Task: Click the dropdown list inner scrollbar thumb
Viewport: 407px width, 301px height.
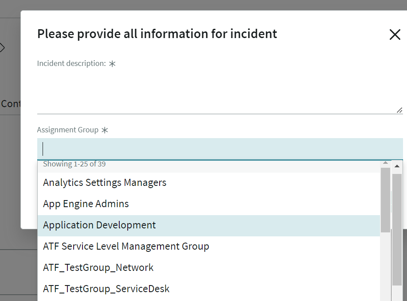Action: point(385,200)
